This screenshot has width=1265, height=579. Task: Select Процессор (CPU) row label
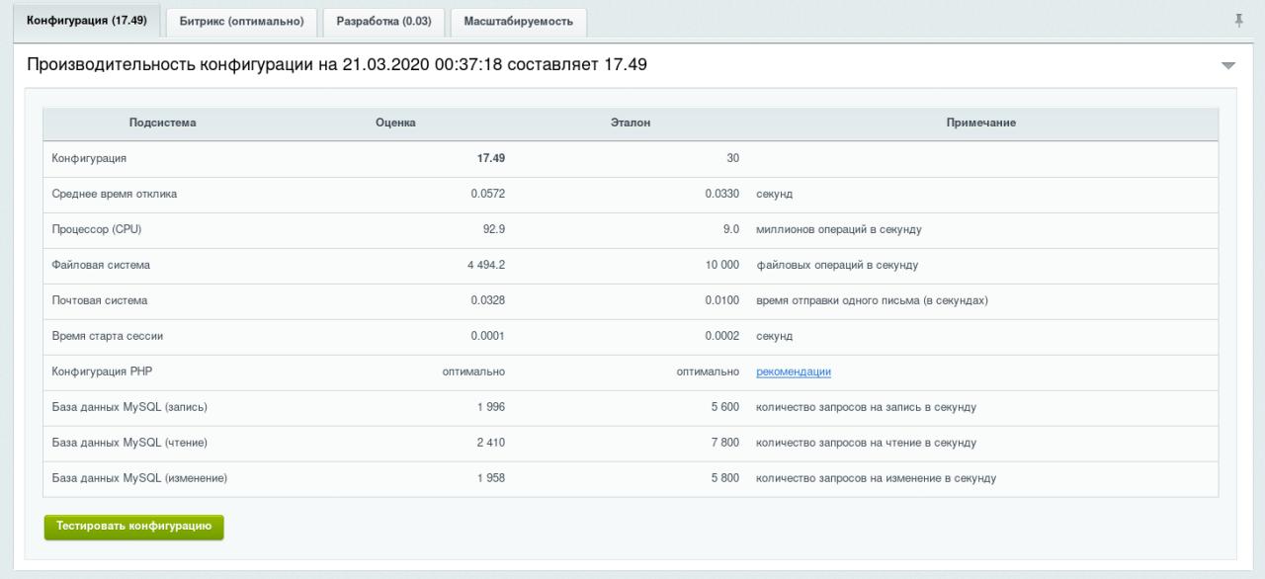coord(97,229)
